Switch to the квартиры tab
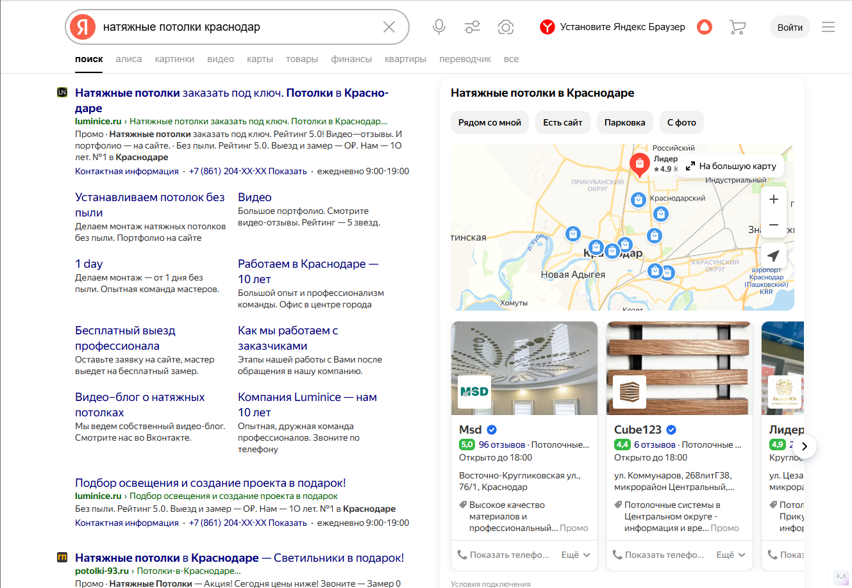This screenshot has width=852, height=588. pos(405,59)
